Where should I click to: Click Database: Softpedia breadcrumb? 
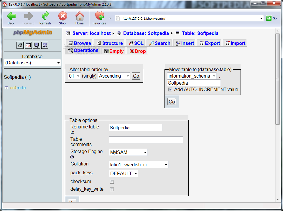click(x=146, y=34)
